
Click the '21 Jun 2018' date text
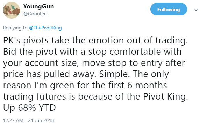(41, 120)
